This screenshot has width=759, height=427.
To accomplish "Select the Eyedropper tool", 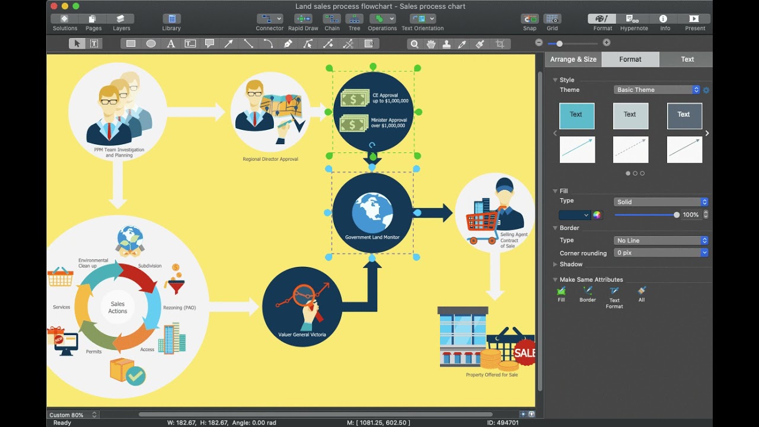I will coord(463,43).
